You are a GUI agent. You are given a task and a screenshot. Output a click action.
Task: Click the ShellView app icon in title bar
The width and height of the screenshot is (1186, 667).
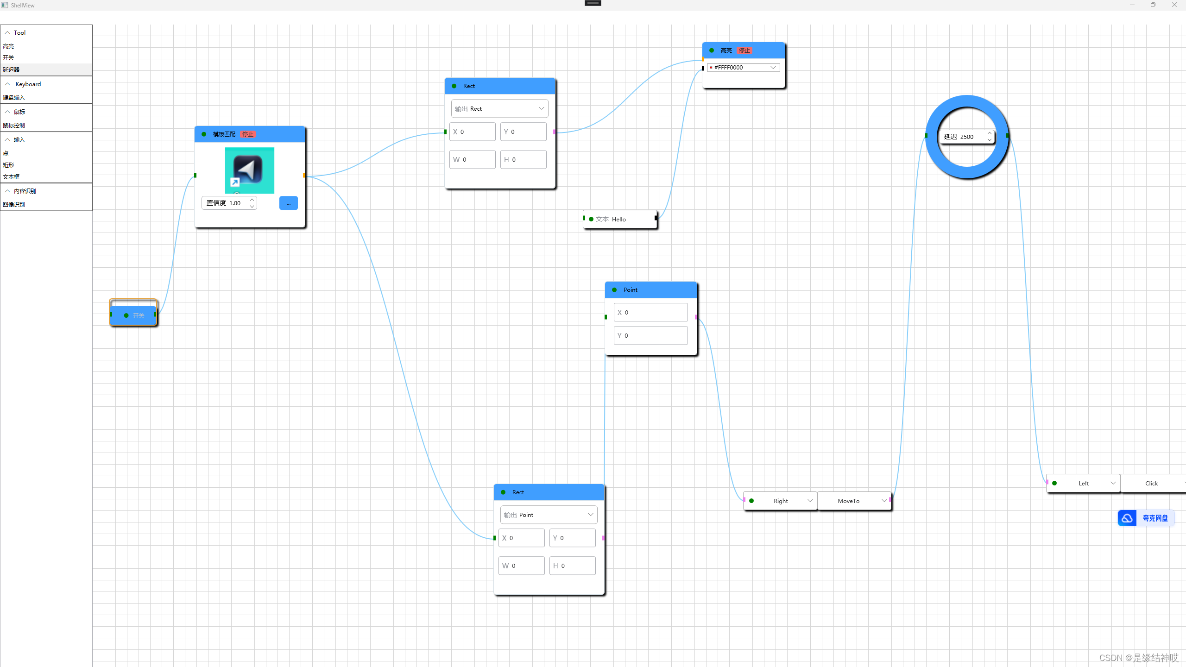[5, 5]
